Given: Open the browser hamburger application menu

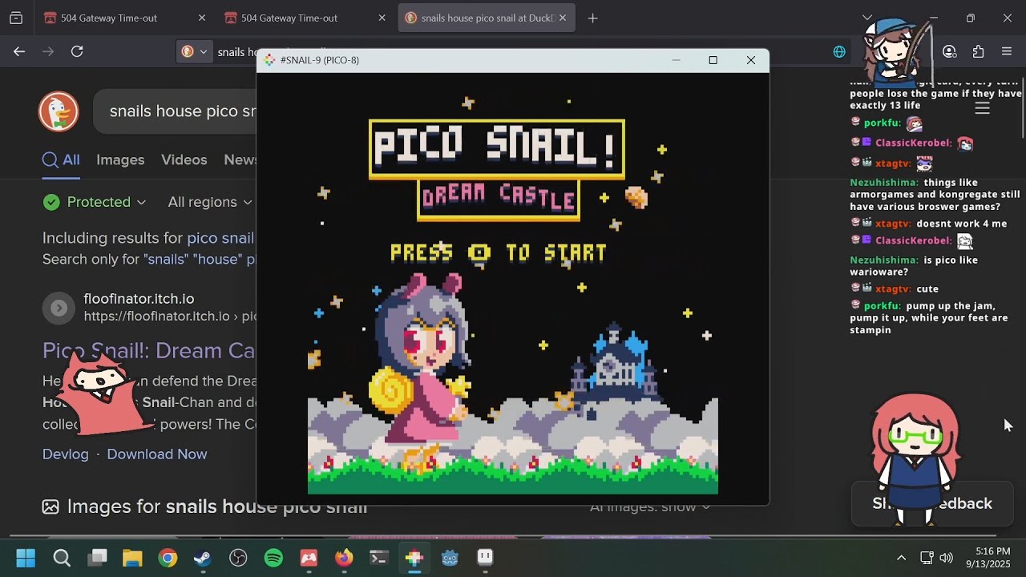Looking at the screenshot, I should 1007,51.
